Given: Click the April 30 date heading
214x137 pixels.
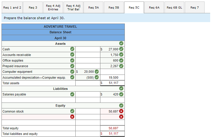Looking at the screenshot, I should click(x=60, y=38).
